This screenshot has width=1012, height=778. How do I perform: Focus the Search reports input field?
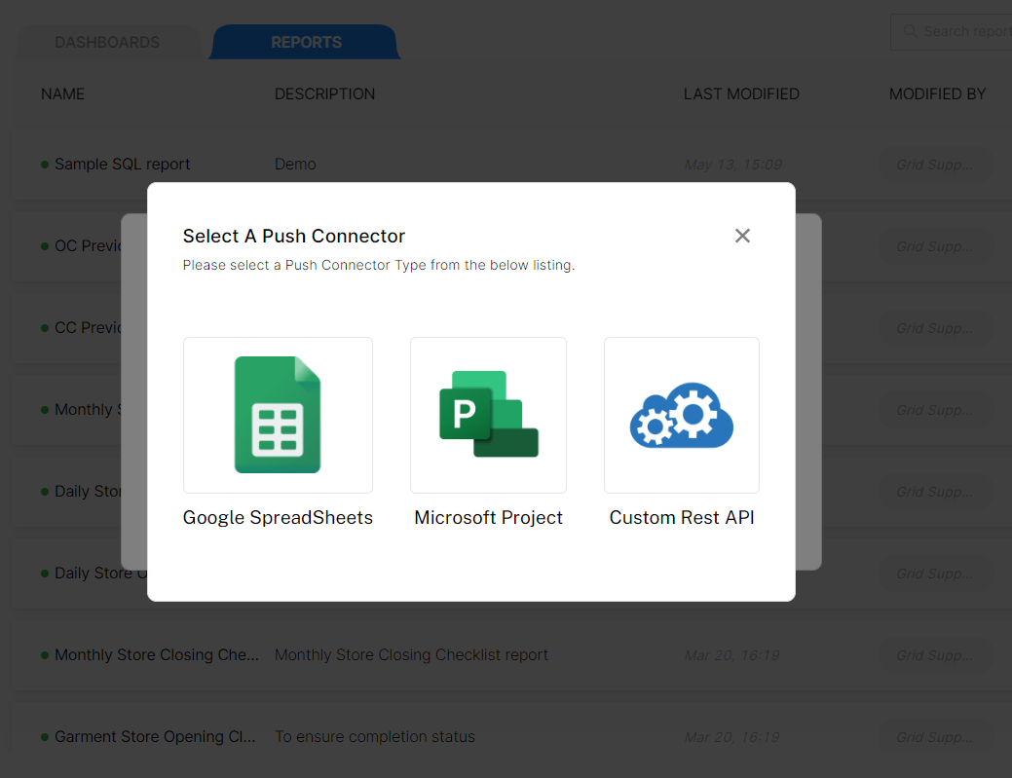[x=964, y=32]
